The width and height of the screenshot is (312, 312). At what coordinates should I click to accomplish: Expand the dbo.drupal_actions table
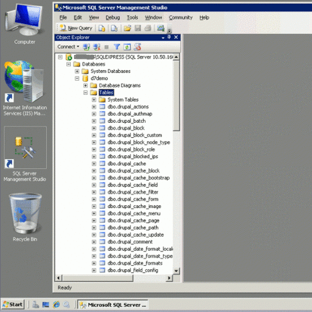(94, 107)
